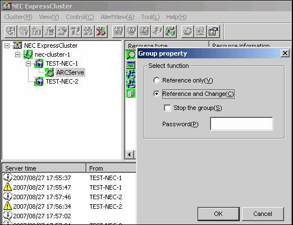Viewport: 293px width, 225px height.
Task: Click the nec-cluster-1 cluster icon
Action: (x=28, y=54)
